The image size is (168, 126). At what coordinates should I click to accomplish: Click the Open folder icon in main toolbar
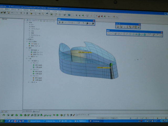(2, 12)
